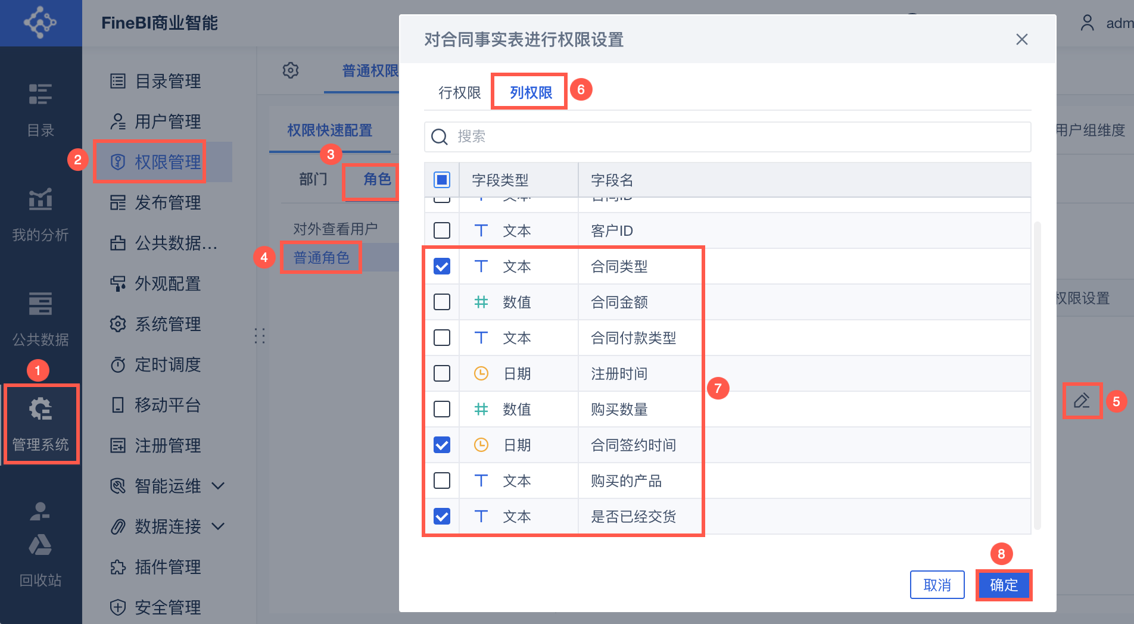Uncheck the 合同类型 field checkbox
This screenshot has height=624, width=1134.
click(442, 266)
